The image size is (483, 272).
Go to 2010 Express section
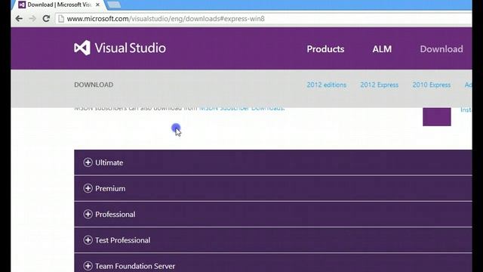click(x=431, y=85)
